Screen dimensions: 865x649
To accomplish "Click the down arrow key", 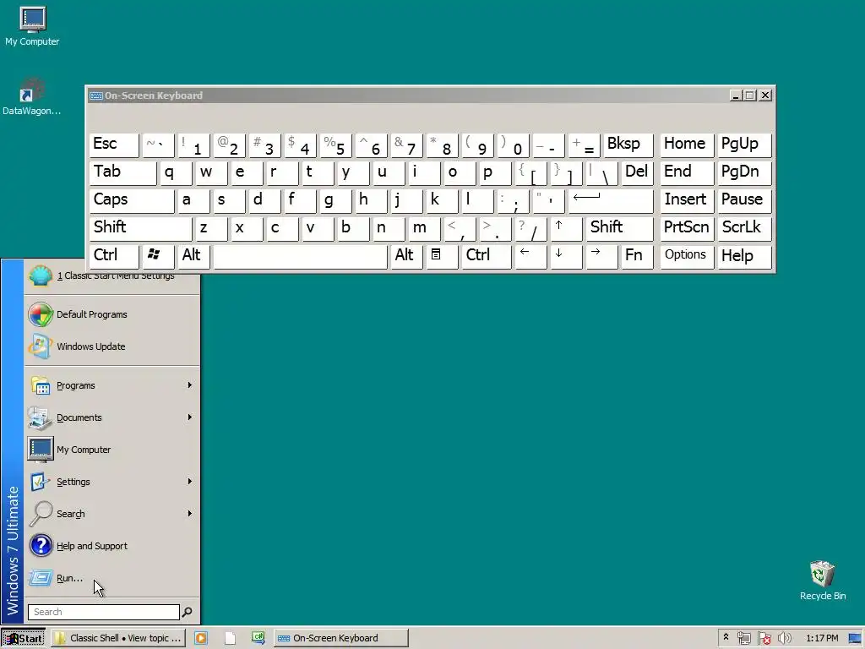I will pyautogui.click(x=566, y=256).
